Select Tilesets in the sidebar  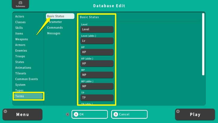[x=21, y=73]
